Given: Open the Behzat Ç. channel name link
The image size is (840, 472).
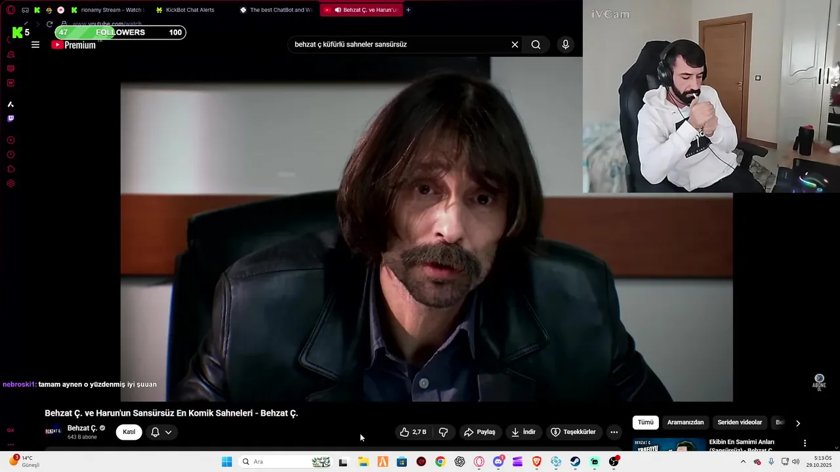Looking at the screenshot, I should coord(82,428).
